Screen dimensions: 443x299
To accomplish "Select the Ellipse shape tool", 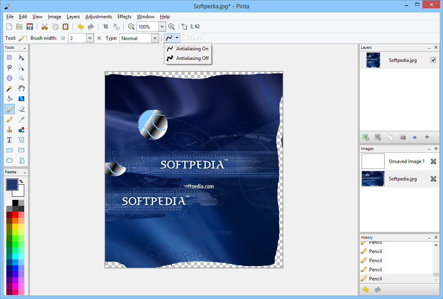I will (x=9, y=160).
